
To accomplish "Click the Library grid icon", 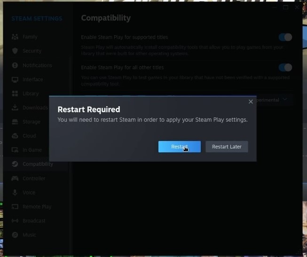I will tap(15, 93).
